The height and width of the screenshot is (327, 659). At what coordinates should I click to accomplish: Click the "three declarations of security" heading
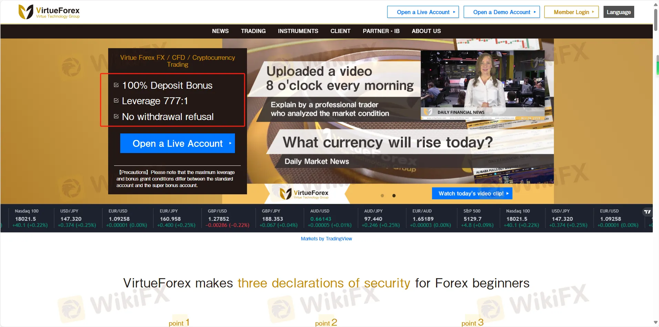point(324,283)
